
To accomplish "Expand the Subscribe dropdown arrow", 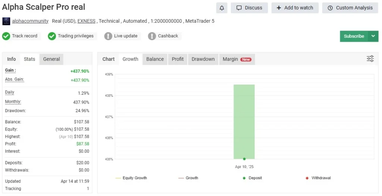I will point(373,36).
